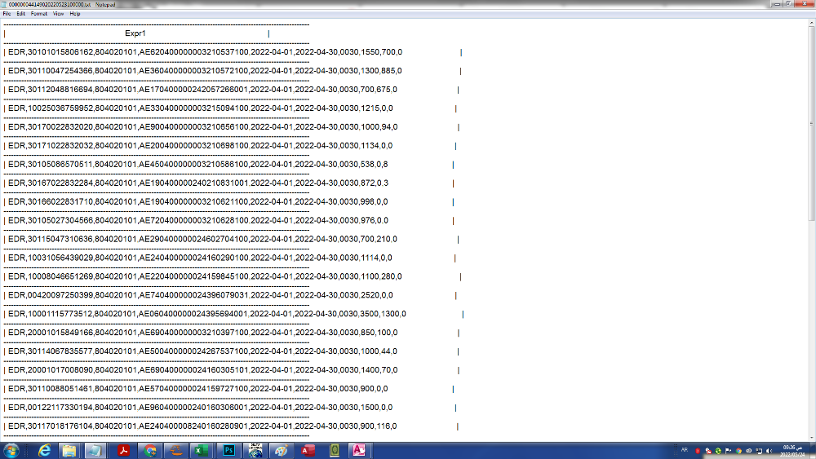816x459 pixels.
Task: Click row EDR,30166022831710
Action: coord(197,201)
